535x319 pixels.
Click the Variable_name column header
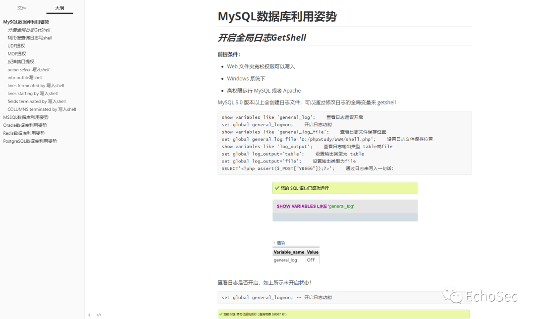coord(289,252)
